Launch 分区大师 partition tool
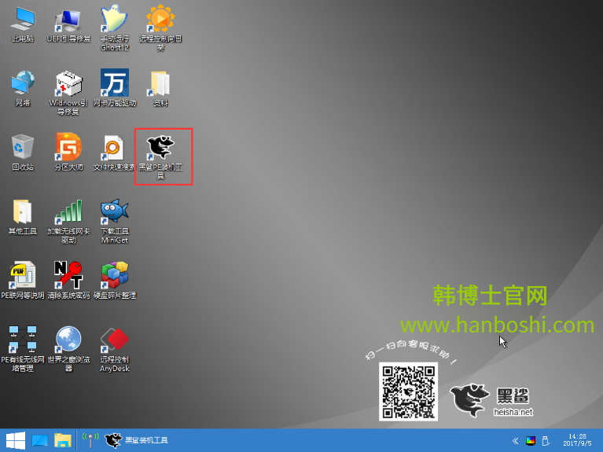This screenshot has width=603, height=452. (x=68, y=148)
